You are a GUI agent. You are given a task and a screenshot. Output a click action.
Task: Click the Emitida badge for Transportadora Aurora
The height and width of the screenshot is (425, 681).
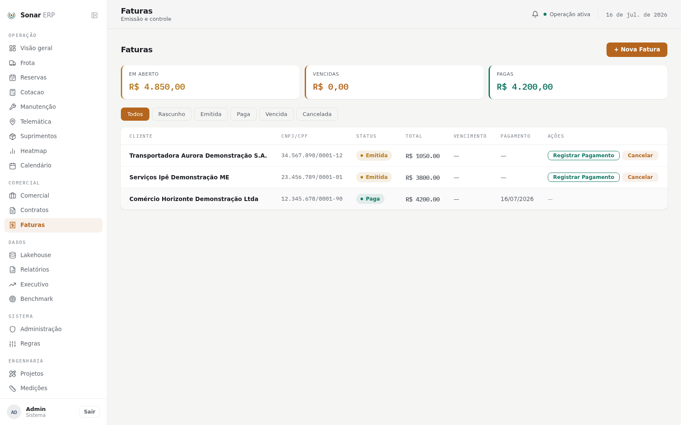(374, 156)
